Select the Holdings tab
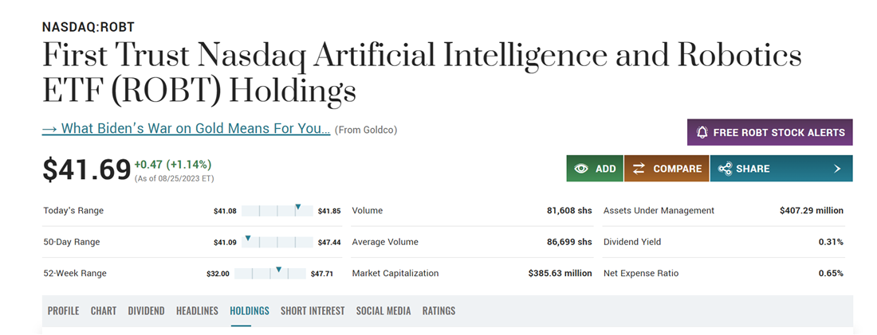 tap(250, 311)
